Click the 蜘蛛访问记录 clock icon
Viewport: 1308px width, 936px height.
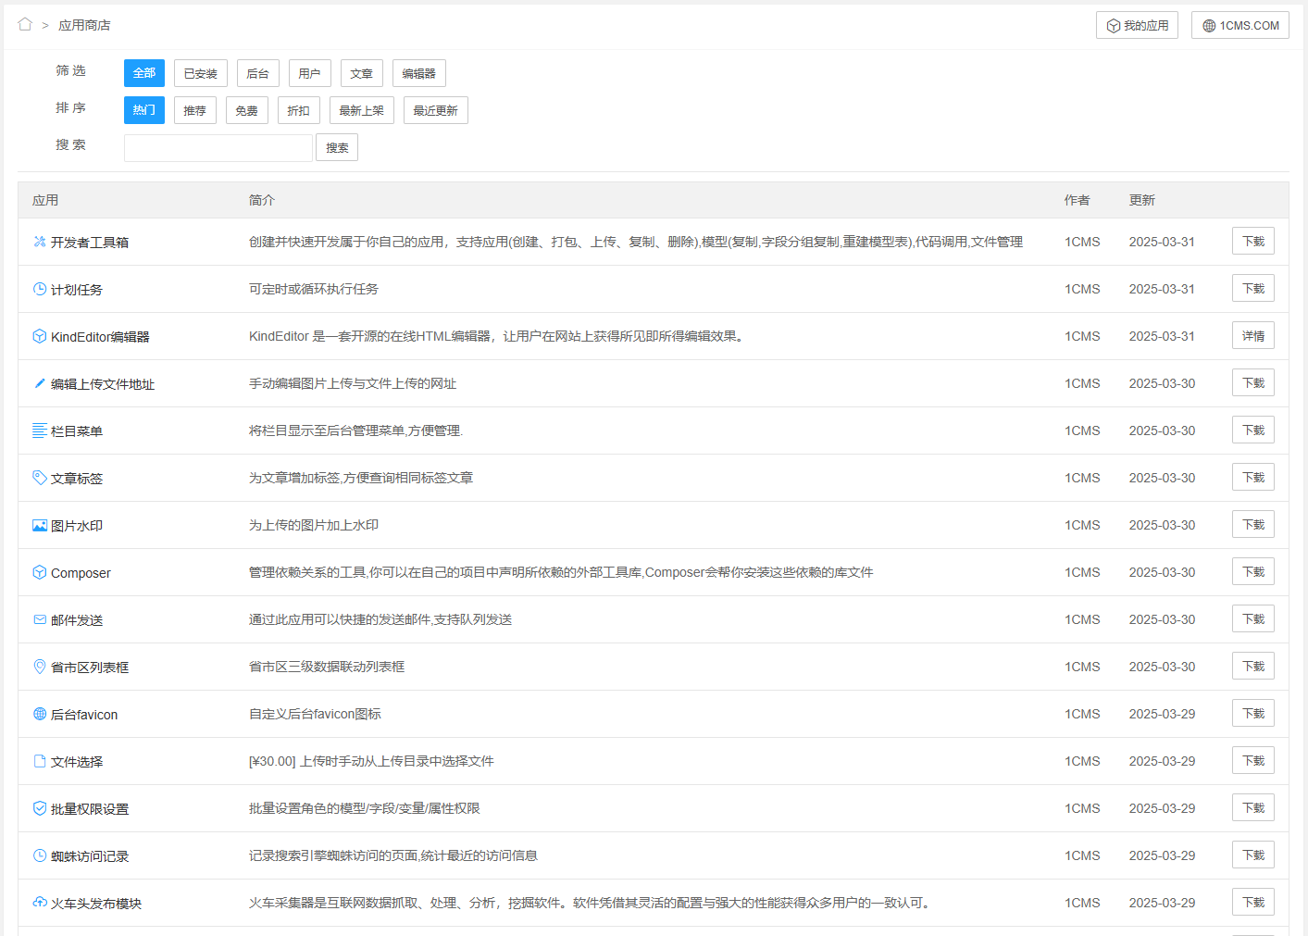[x=40, y=855]
